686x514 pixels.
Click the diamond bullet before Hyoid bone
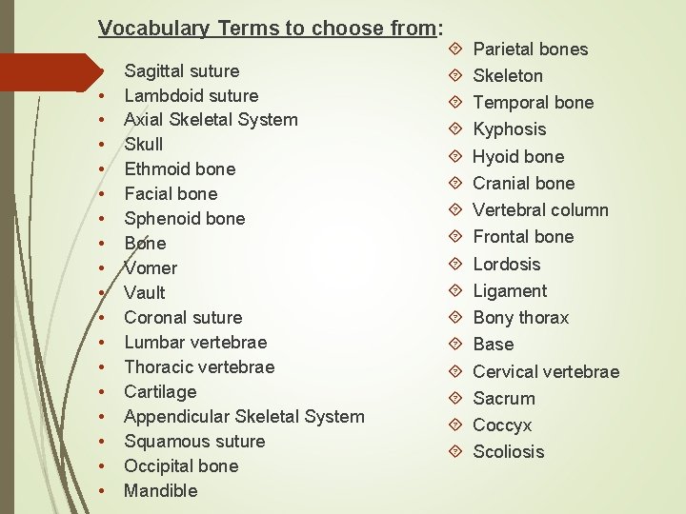(455, 156)
